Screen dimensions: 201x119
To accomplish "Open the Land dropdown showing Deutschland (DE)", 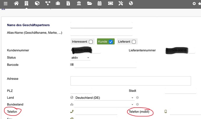I will [x=104, y=98].
